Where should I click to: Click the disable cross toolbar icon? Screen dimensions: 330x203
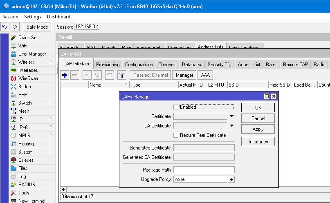(97, 75)
